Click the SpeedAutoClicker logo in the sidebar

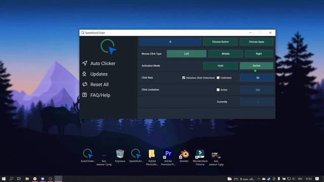pyautogui.click(x=108, y=47)
